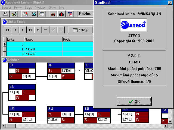
Task: Click K13[10] cell in R13 block
Action: (x=104, y=120)
